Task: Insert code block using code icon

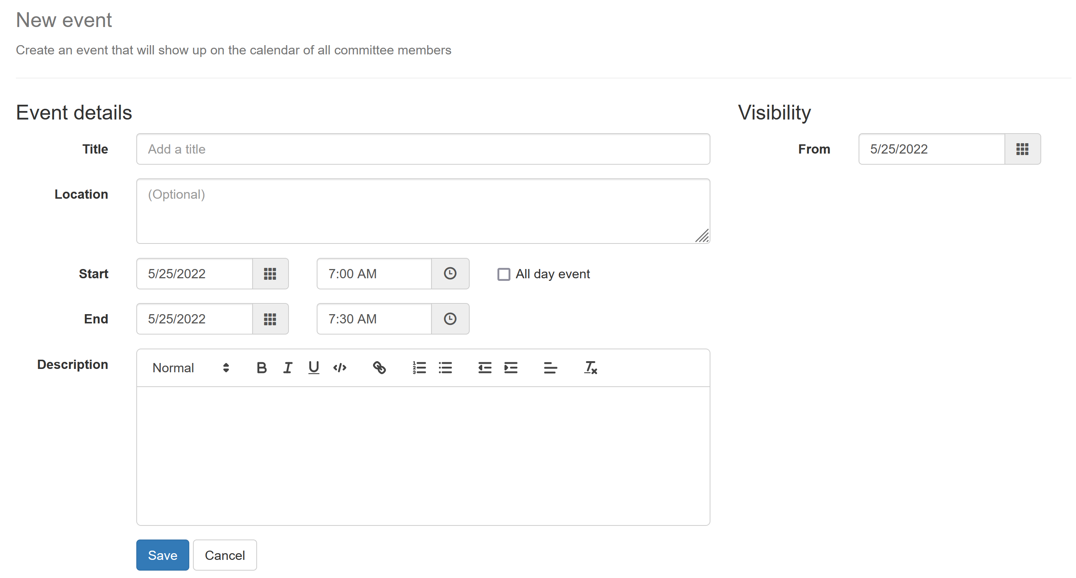Action: pos(340,368)
